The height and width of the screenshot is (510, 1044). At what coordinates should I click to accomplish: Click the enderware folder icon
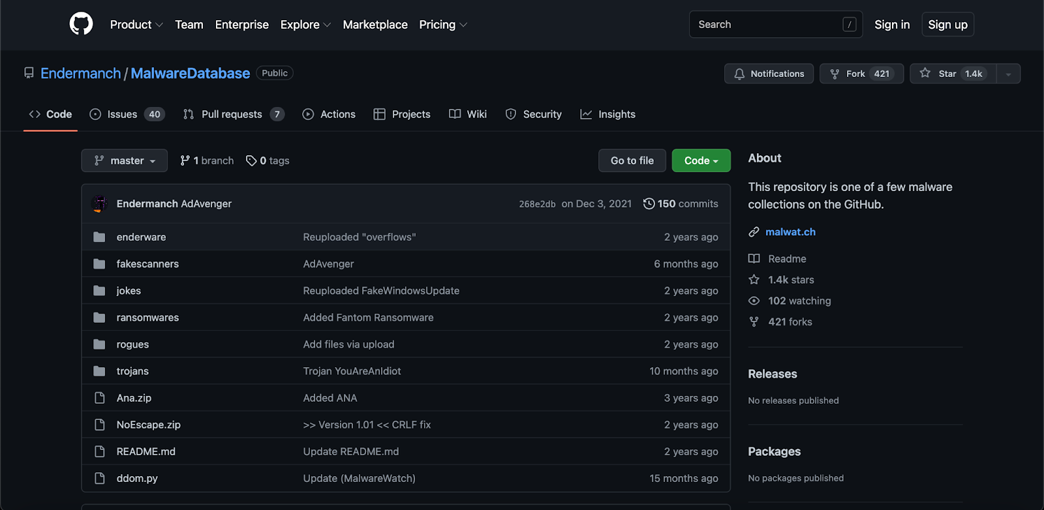click(99, 237)
